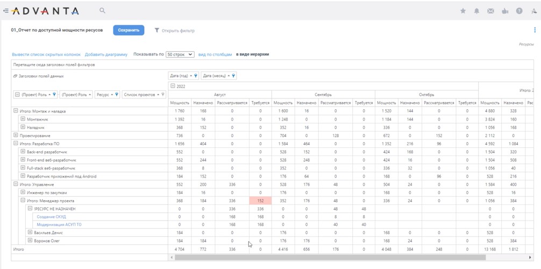Click Заголовки полей данных area label
The height and width of the screenshot is (269, 541).
[40, 76]
